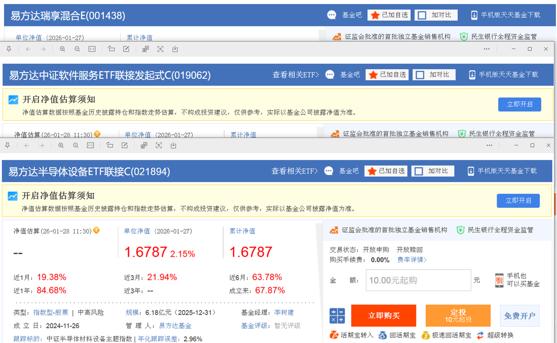Click the 近1年 return value 84.68%

pyautogui.click(x=52, y=290)
